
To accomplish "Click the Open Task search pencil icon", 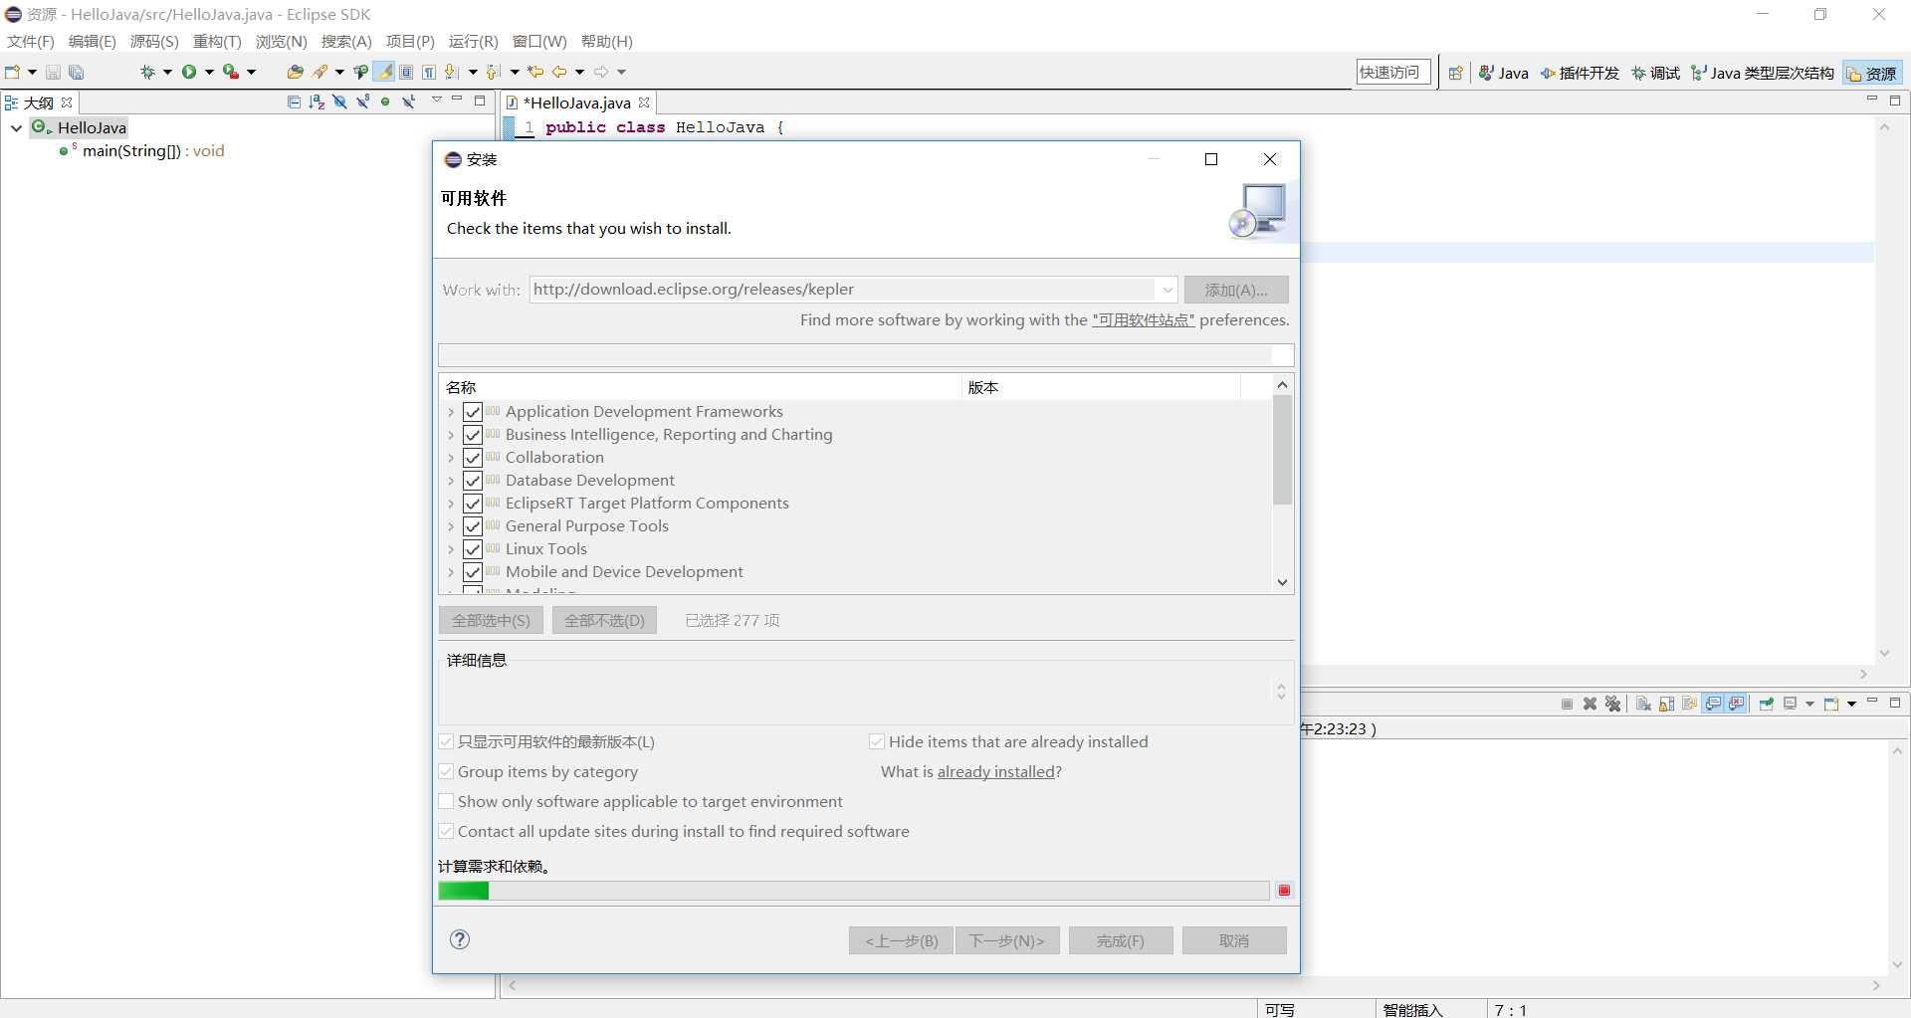I will pyautogui.click(x=320, y=72).
